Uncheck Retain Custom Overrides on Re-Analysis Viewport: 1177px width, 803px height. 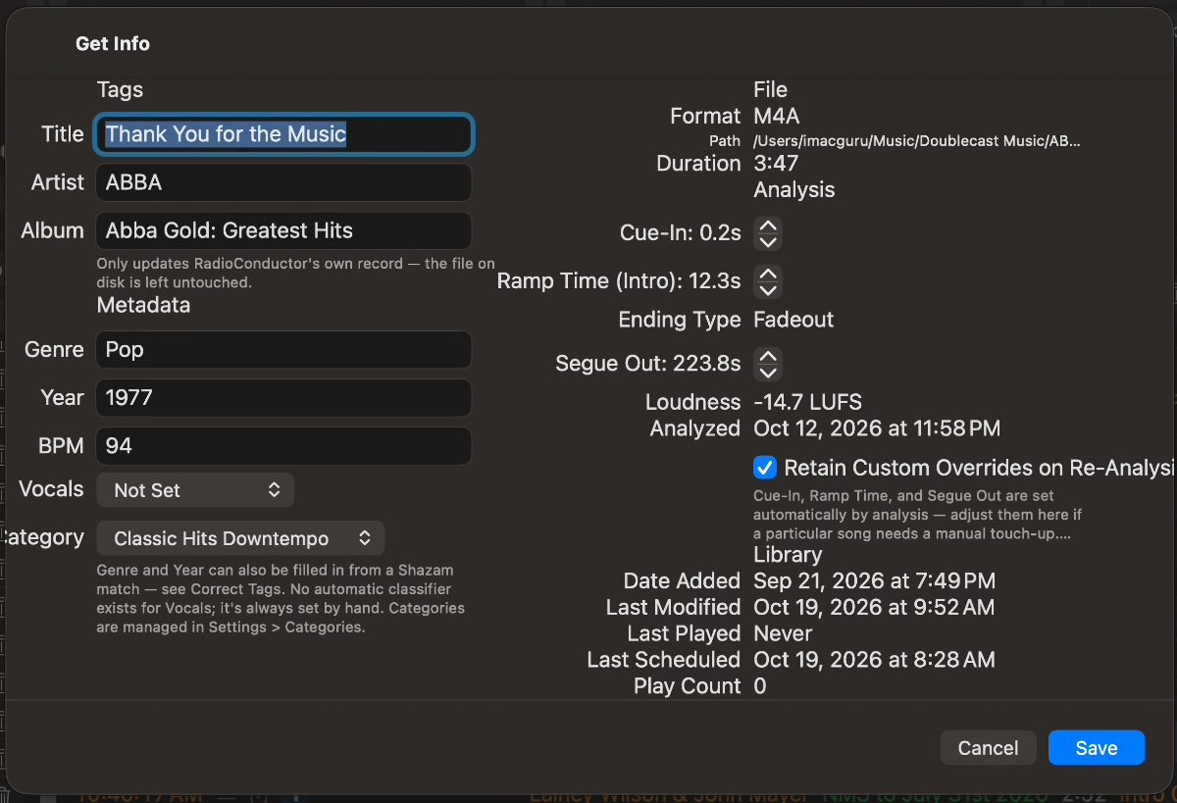click(765, 468)
